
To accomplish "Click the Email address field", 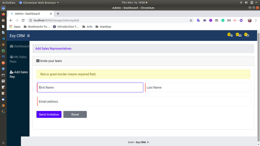I will pos(144,101).
